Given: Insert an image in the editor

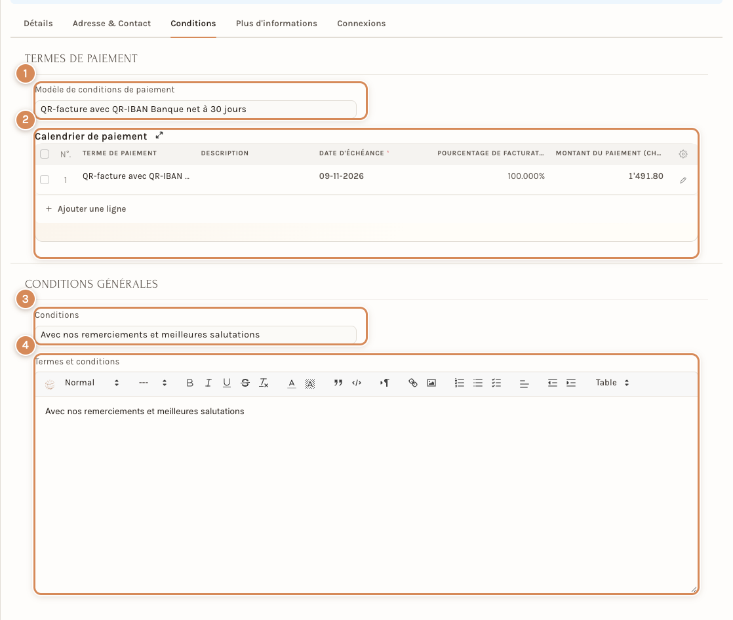Looking at the screenshot, I should tap(431, 383).
